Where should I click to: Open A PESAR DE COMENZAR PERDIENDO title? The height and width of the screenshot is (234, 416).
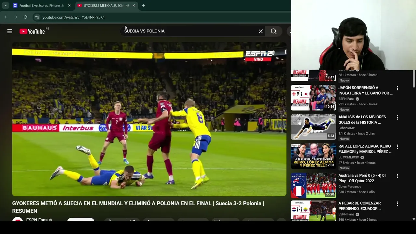360,206
